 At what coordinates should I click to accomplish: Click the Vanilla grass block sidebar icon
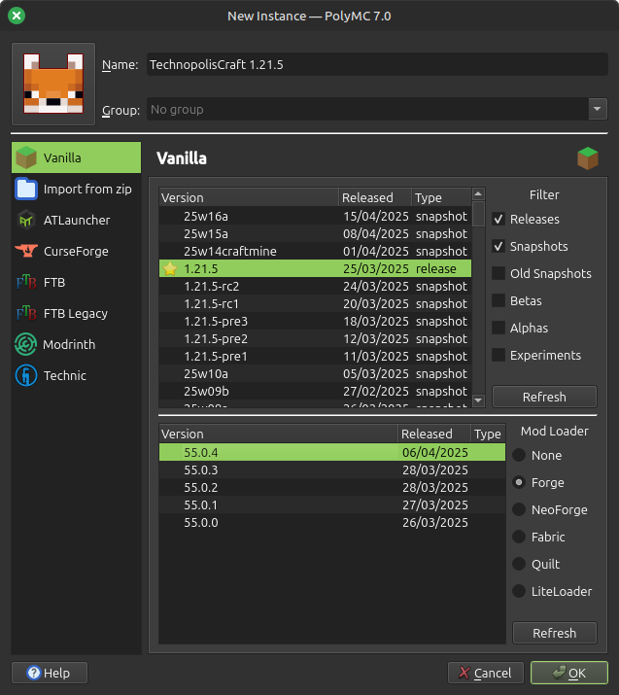pyautogui.click(x=26, y=157)
